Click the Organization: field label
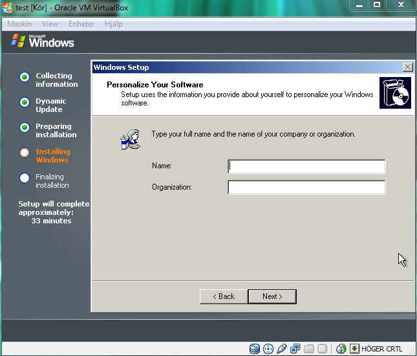This screenshot has width=417, height=356. click(172, 187)
